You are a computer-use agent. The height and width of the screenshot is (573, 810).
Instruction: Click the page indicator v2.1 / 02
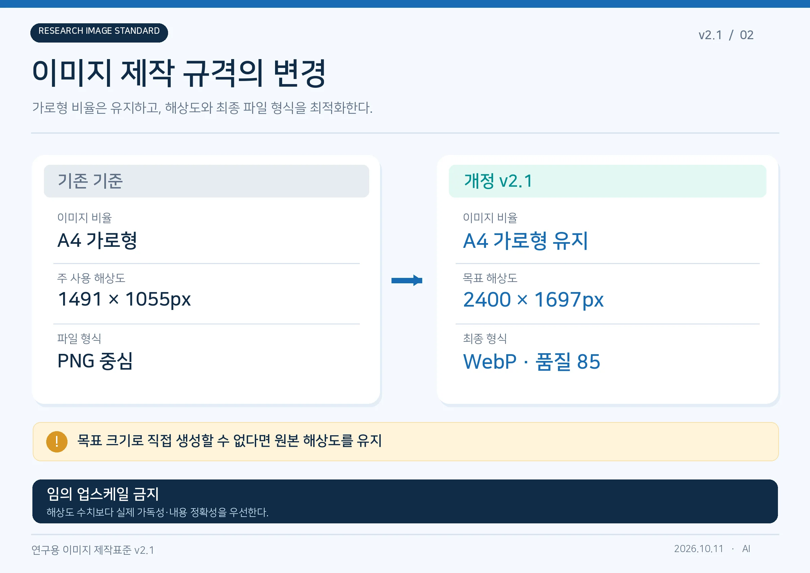pos(726,35)
